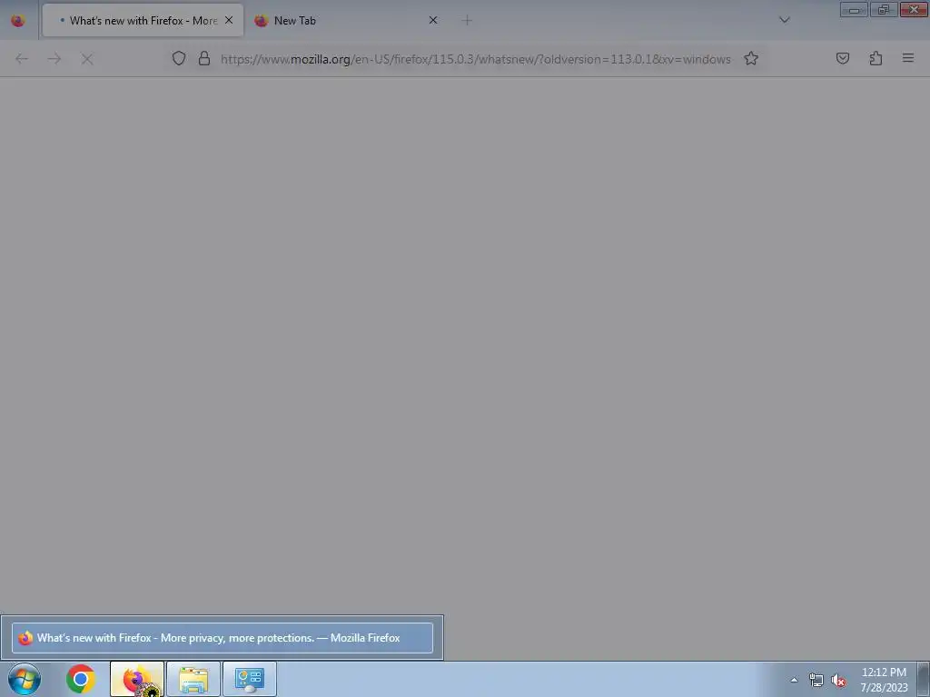The image size is (930, 697).
Task: Bookmark this page with star
Action: 751,58
